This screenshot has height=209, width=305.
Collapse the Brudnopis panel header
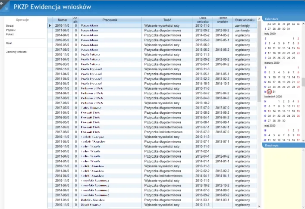pos(283,146)
